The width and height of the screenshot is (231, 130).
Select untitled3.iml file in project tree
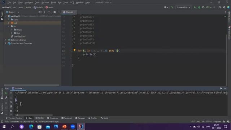pos(19,36)
